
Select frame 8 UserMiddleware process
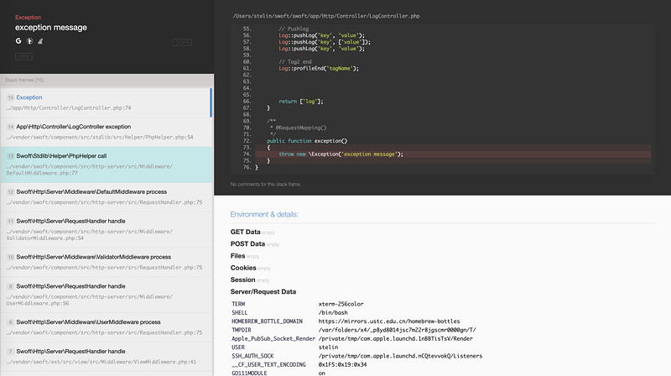107,327
